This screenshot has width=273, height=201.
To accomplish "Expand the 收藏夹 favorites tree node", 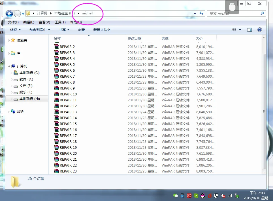I will (x=9, y=40).
